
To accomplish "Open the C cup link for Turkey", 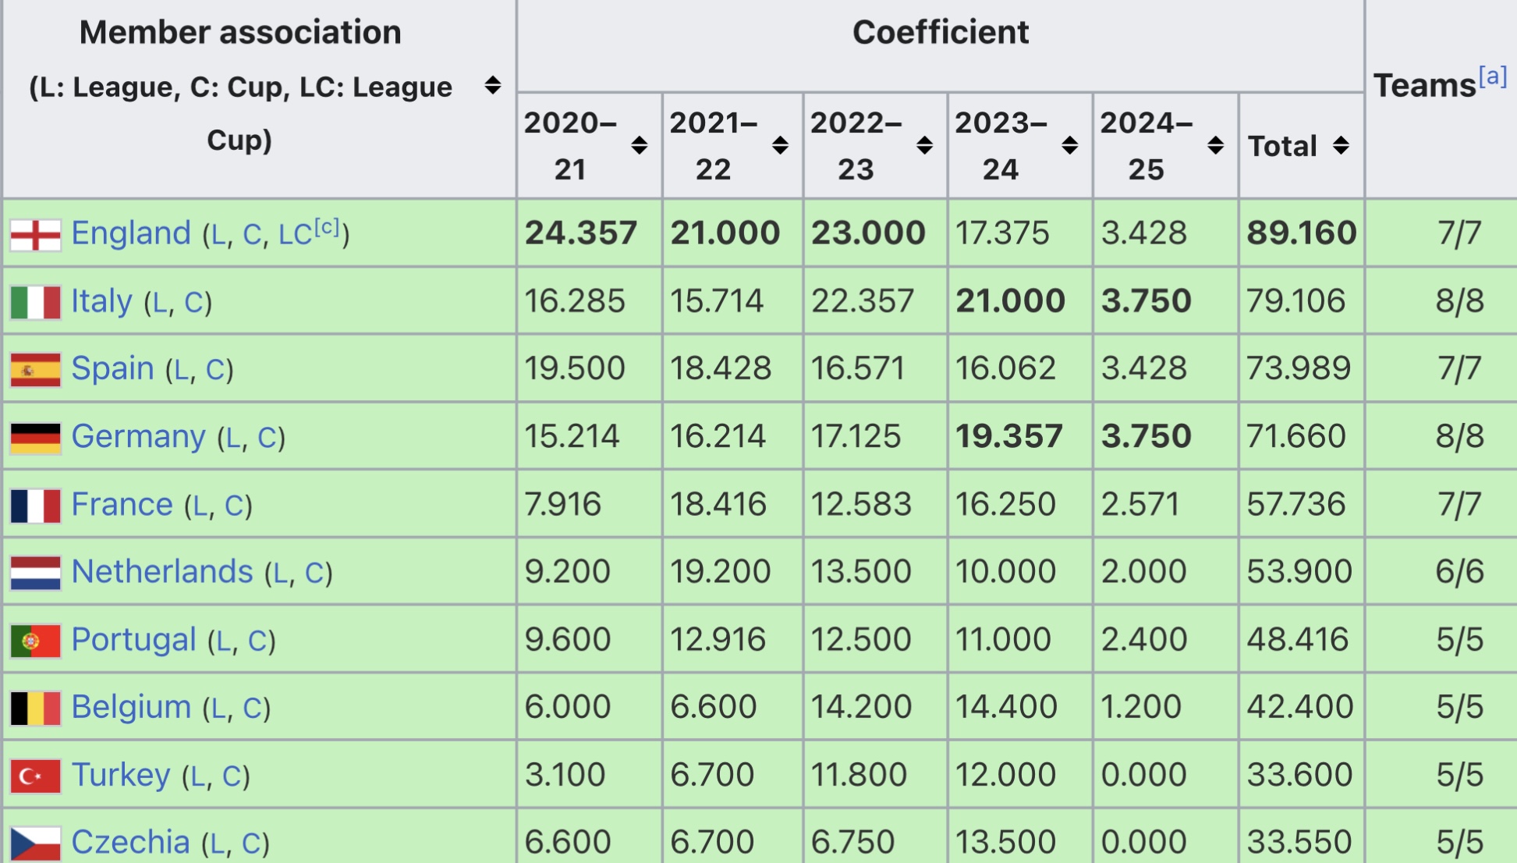I will coord(232,776).
